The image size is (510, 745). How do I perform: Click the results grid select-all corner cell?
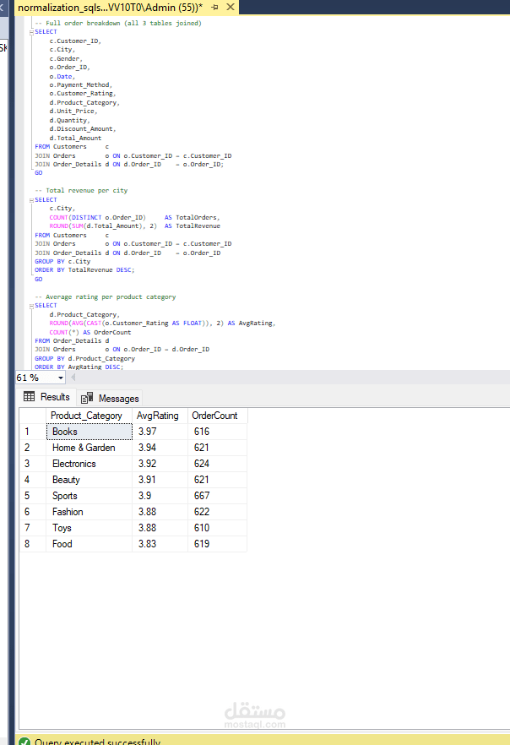tap(32, 416)
